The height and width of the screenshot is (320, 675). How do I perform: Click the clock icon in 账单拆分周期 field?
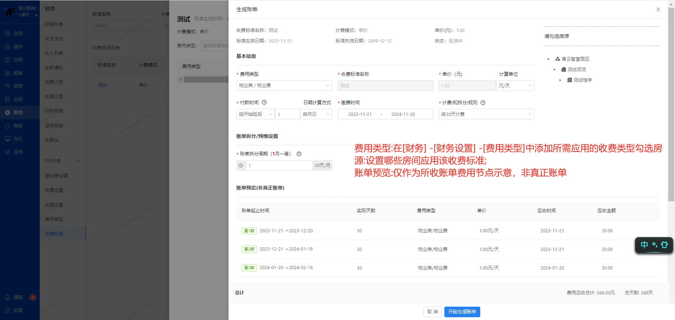tap(241, 166)
